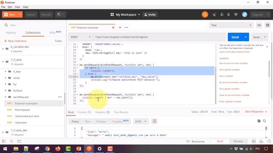This screenshot has height=153, width=273.
Task: Click the sync status icon
Action: click(x=205, y=14)
